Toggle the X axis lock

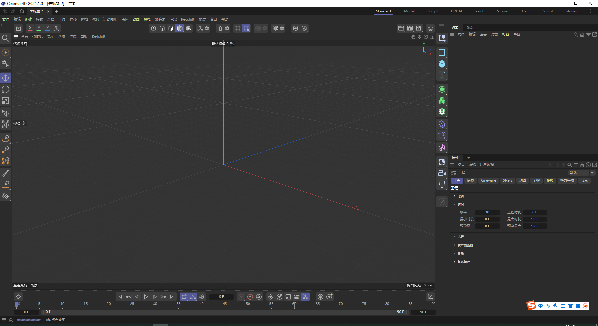pyautogui.click(x=30, y=28)
